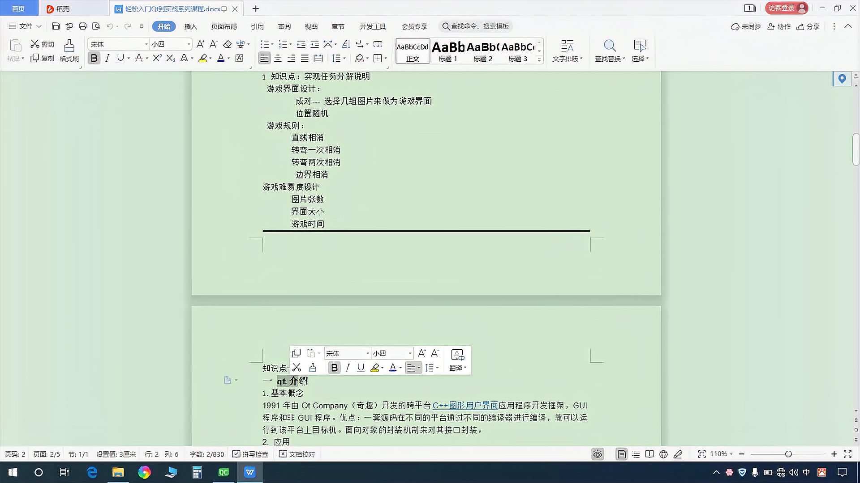The width and height of the screenshot is (860, 483).
Task: Toggle bold in the floating mini toolbar
Action: click(x=334, y=368)
